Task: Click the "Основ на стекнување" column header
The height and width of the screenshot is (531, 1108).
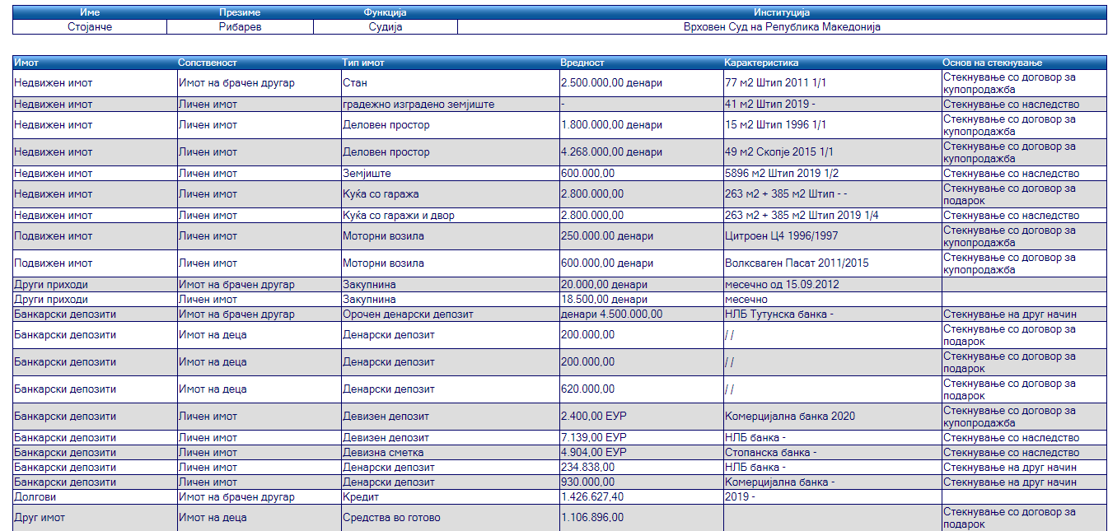Action: pyautogui.click(x=993, y=63)
